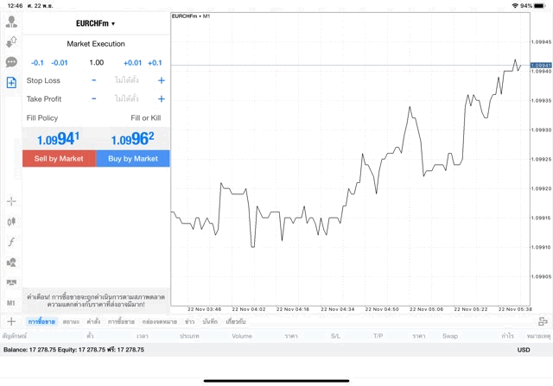The image size is (553, 386).
Task: Change the M1 timeframe in sidebar
Action: point(11,303)
